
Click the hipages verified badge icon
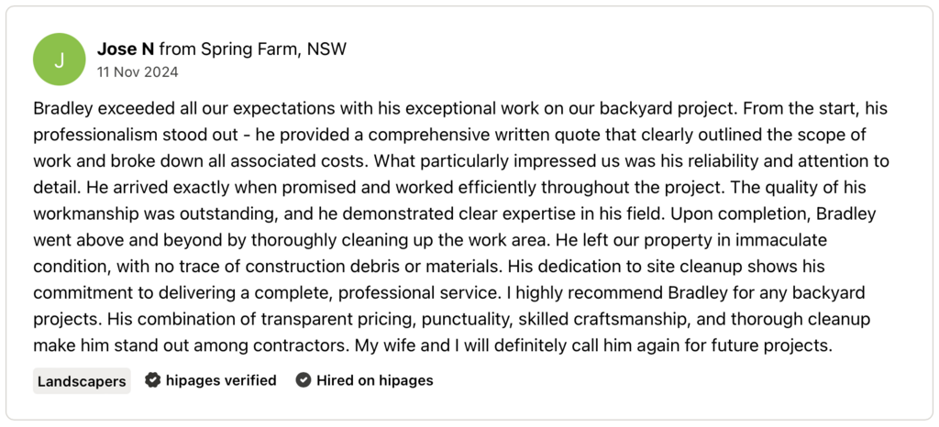[x=153, y=380]
